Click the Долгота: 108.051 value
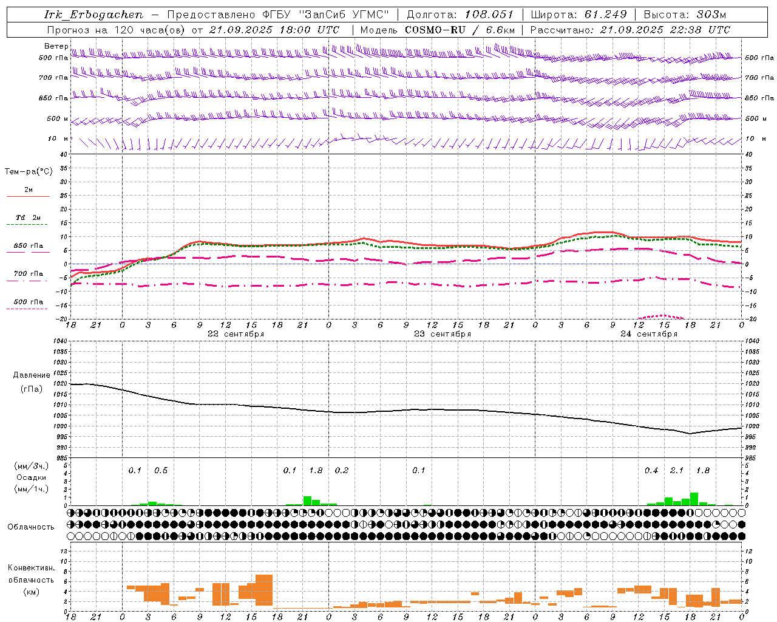777x622 pixels. [x=460, y=15]
